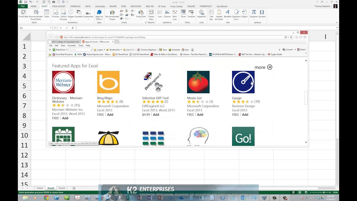This screenshot has height=201, width=357.
Task: Insert a Table from the ribbon
Action: (x=47, y=14)
